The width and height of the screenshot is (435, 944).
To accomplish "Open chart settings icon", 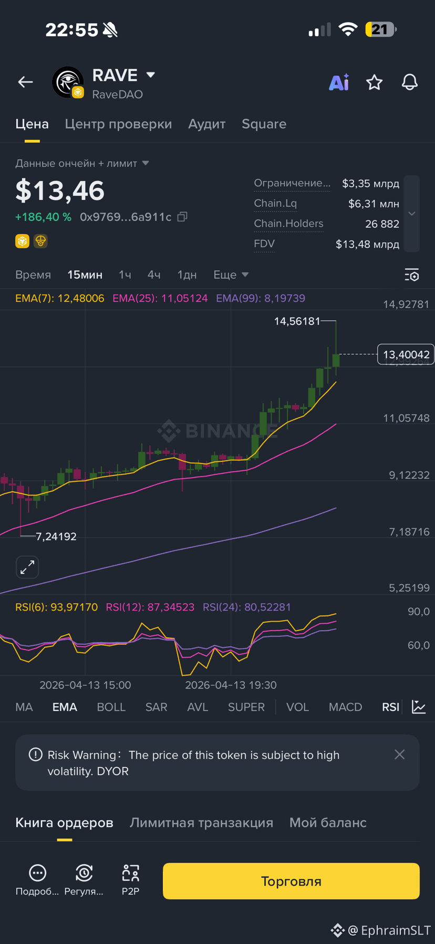I will pos(411,275).
